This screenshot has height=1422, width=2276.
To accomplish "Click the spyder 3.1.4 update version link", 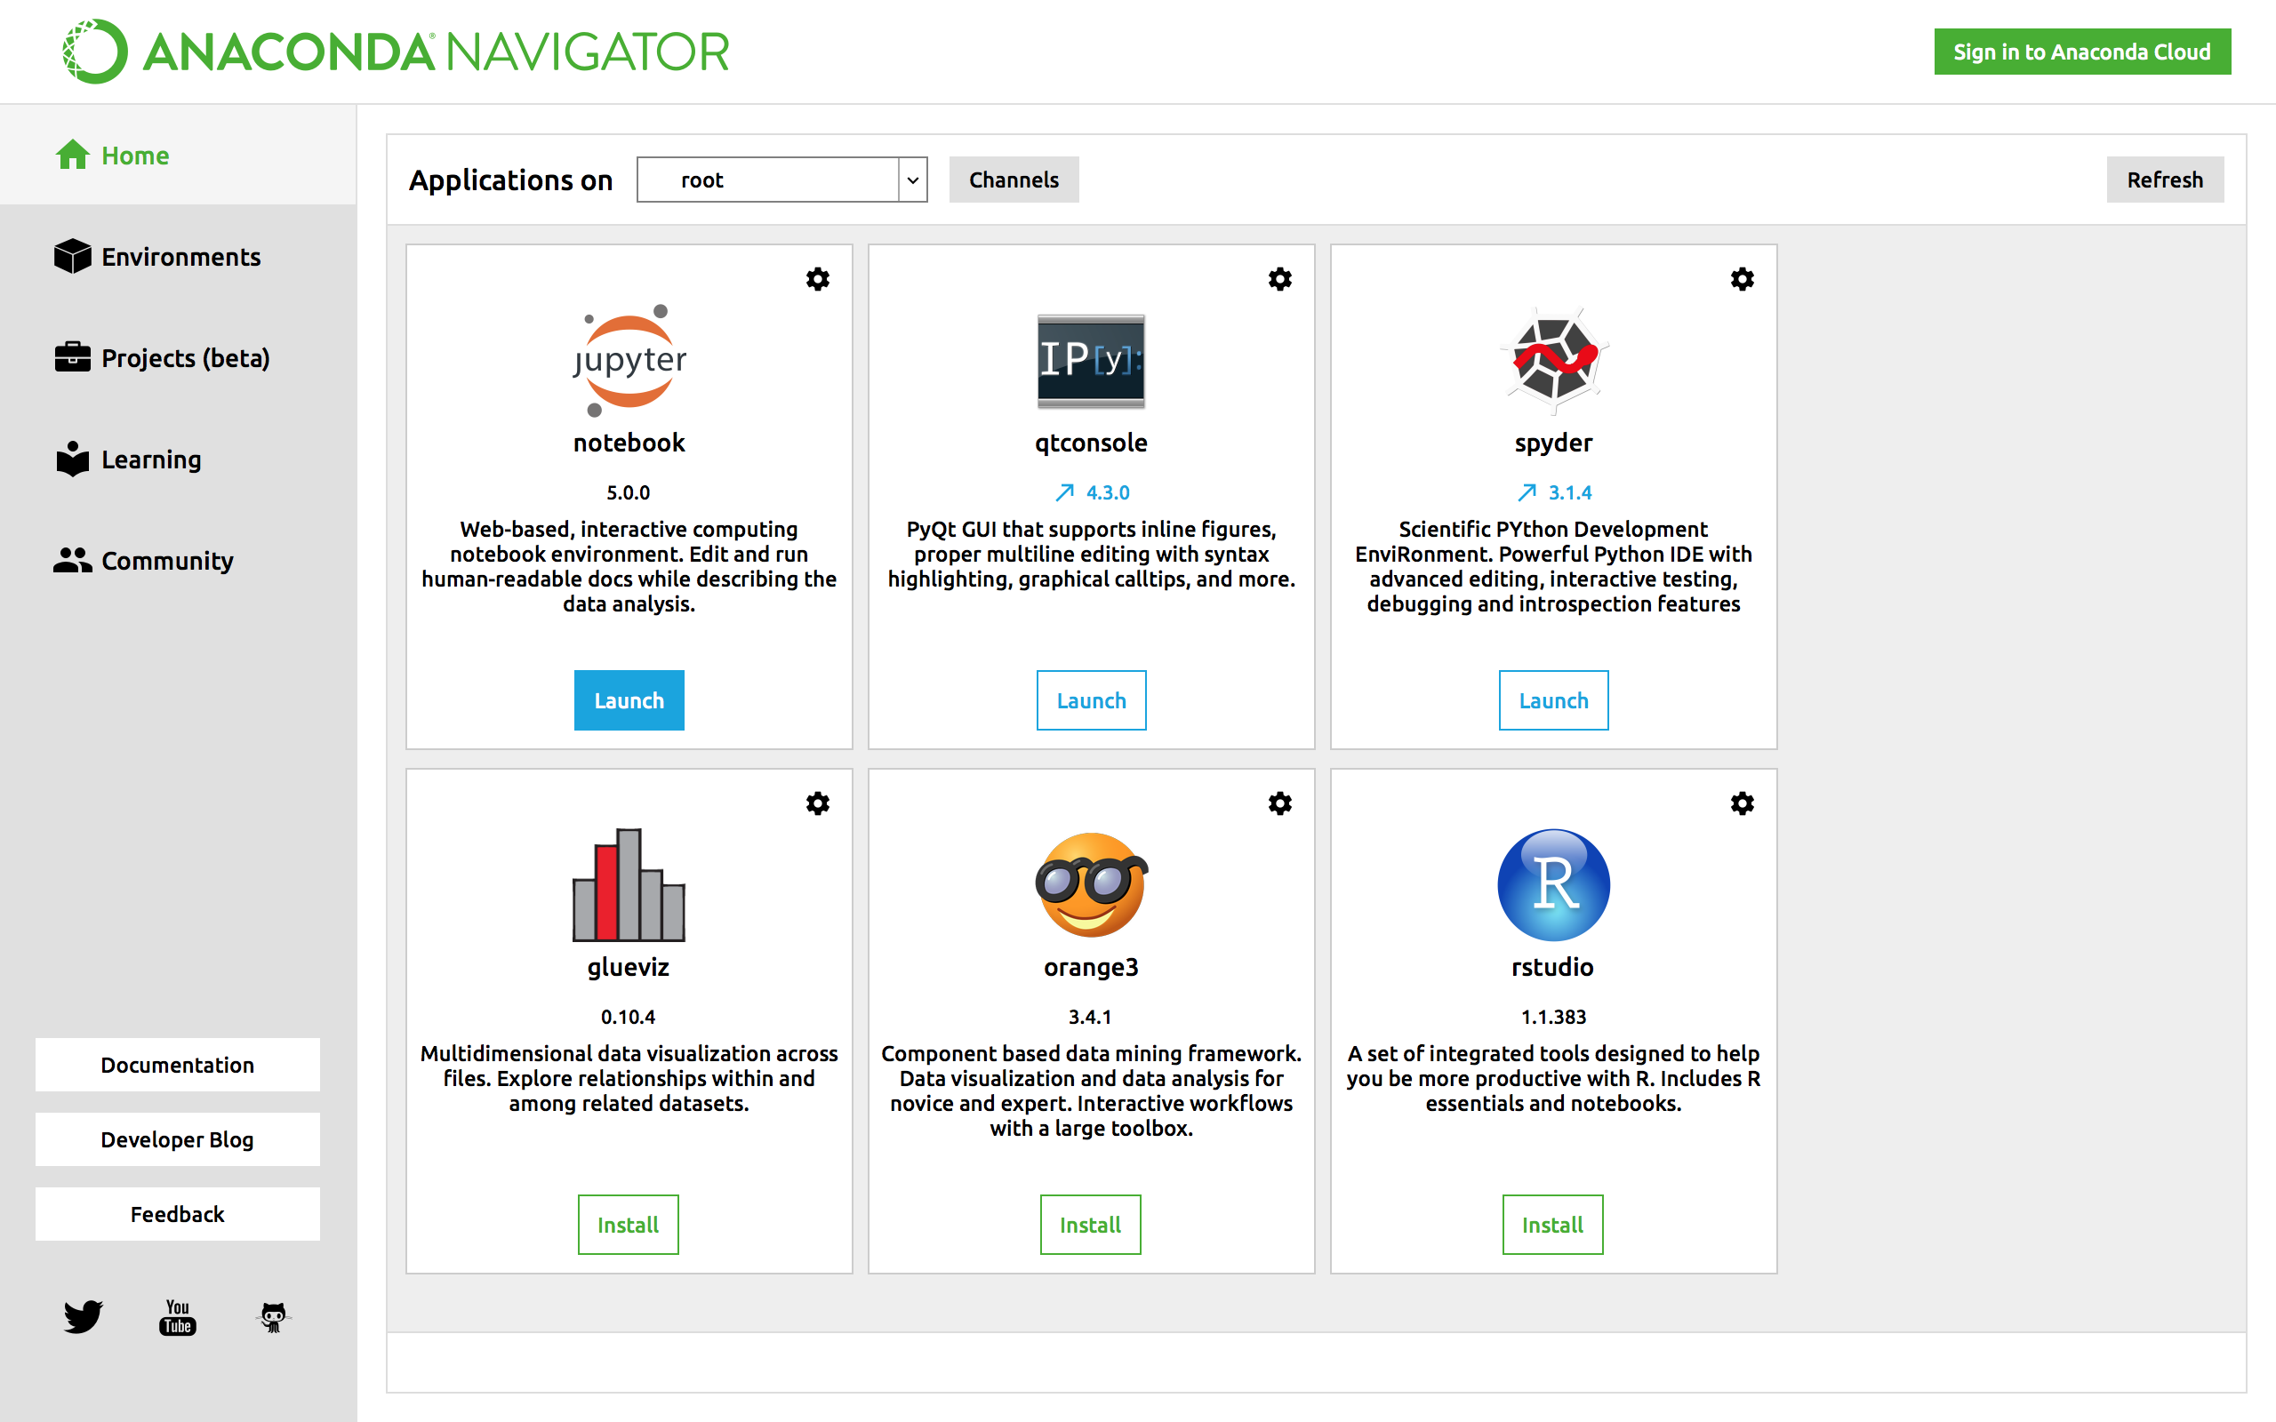I will click(1554, 491).
